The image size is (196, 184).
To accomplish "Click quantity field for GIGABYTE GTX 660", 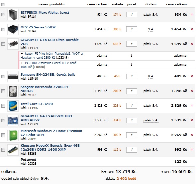I will coord(132,44).
